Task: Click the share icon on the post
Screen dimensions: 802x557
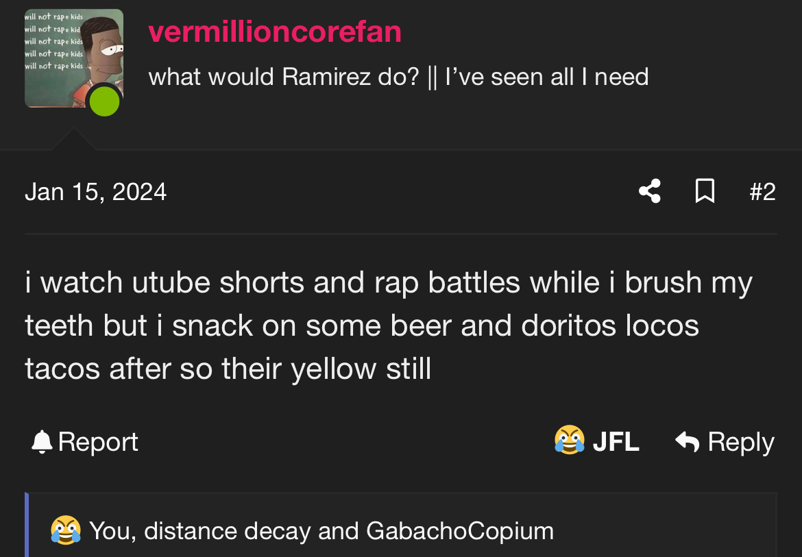Action: pyautogui.click(x=649, y=191)
